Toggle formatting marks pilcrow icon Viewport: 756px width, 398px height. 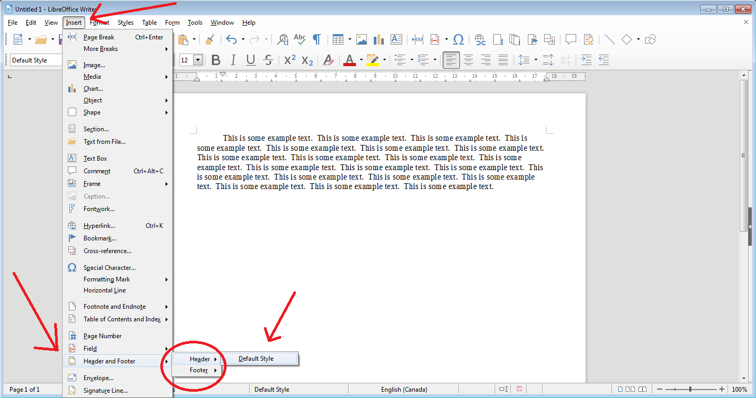[x=317, y=39]
